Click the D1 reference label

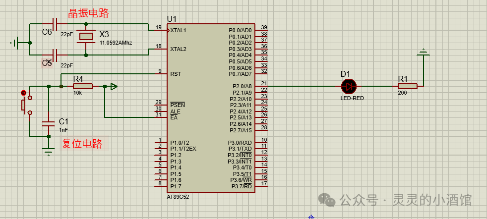(x=345, y=74)
